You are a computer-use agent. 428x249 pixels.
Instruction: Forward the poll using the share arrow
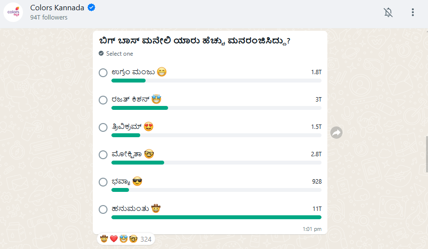(336, 132)
